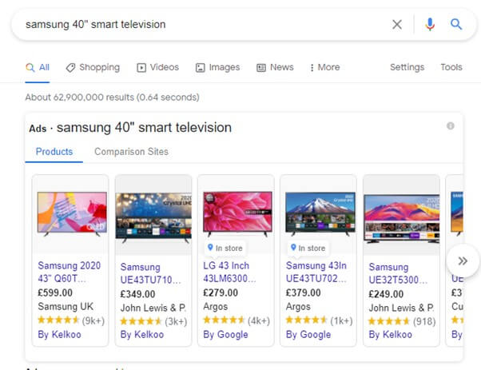Show more products with double-arrow button
This screenshot has width=481, height=370.
click(x=463, y=261)
